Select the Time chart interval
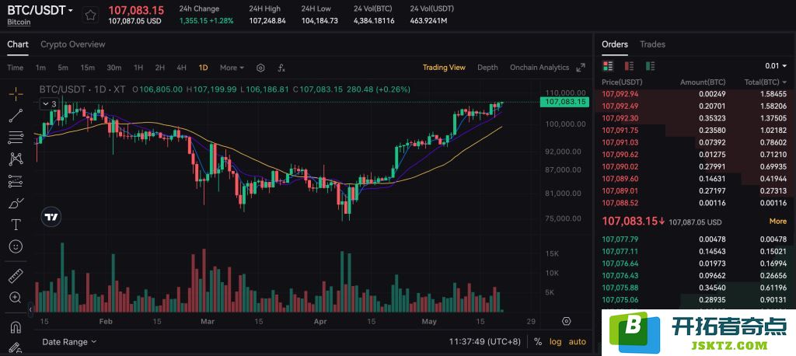This screenshot has width=796, height=356. click(16, 68)
